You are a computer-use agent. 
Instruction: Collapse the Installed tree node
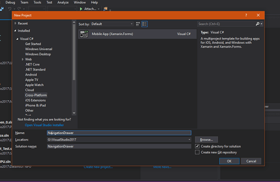tap(15, 31)
